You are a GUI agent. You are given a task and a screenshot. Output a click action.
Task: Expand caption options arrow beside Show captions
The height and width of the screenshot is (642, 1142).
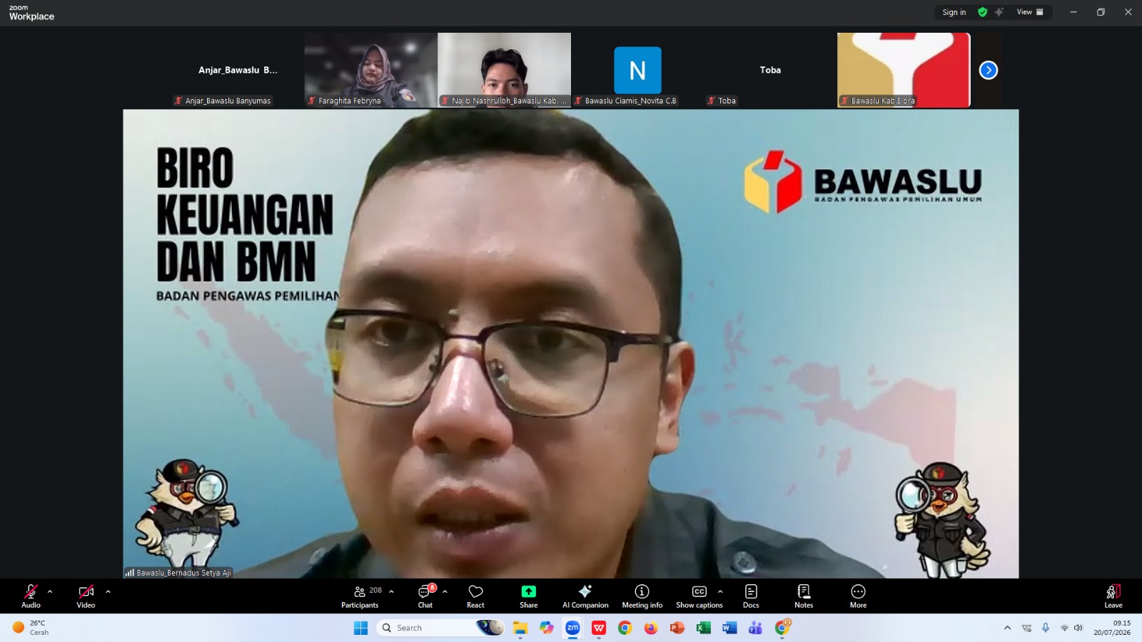[720, 591]
